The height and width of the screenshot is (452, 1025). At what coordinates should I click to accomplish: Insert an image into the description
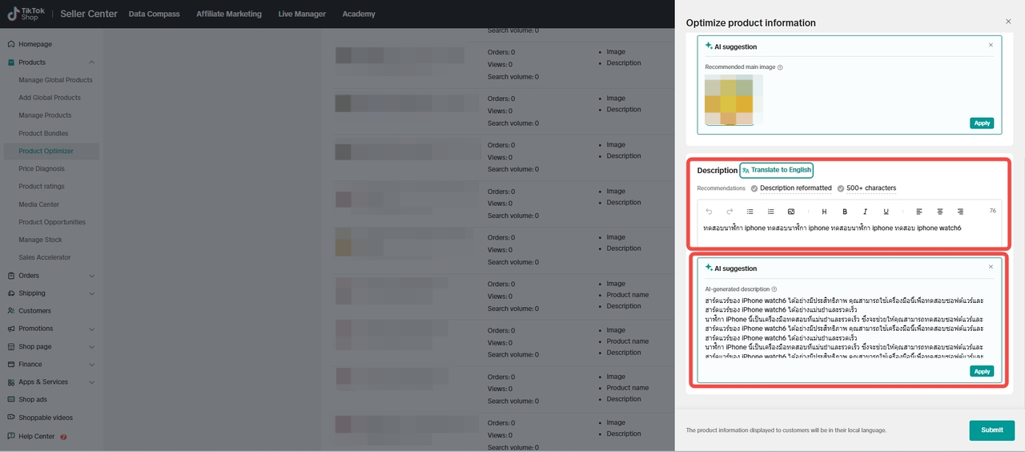[x=791, y=212]
